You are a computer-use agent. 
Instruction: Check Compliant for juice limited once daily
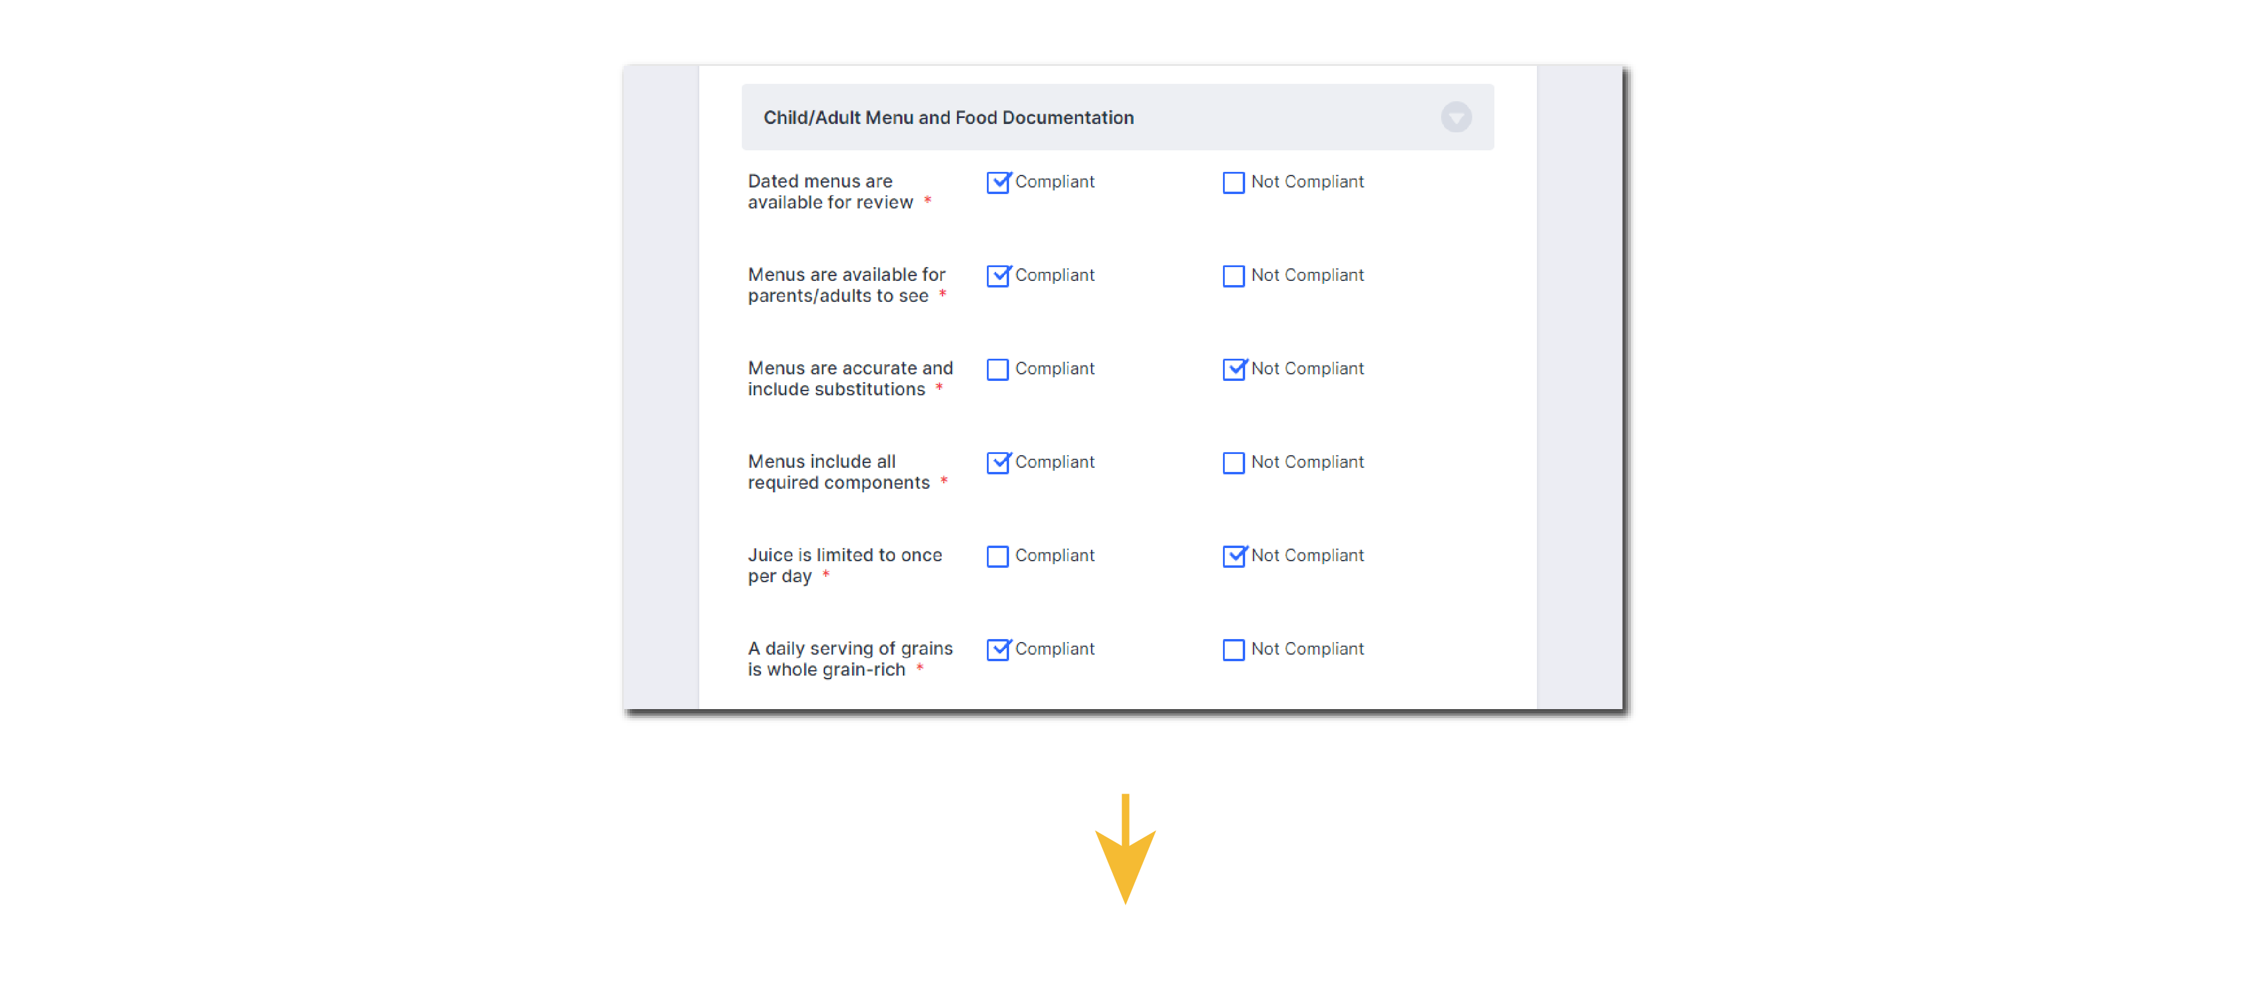(997, 556)
